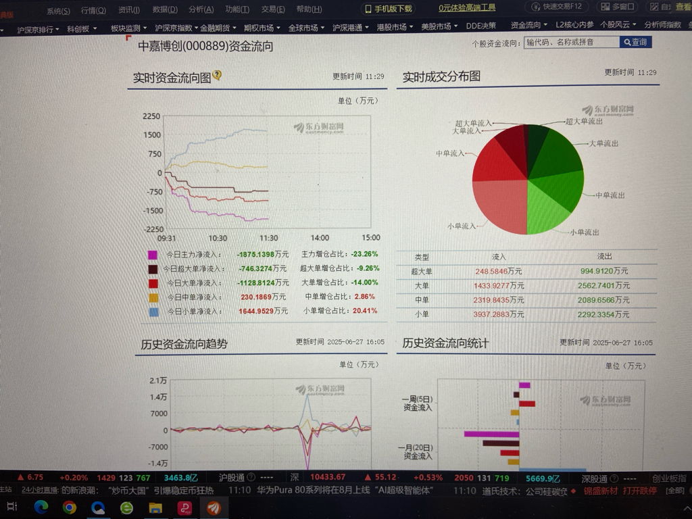Expand the 美股市场 dropdown
692x519 pixels.
[439, 27]
